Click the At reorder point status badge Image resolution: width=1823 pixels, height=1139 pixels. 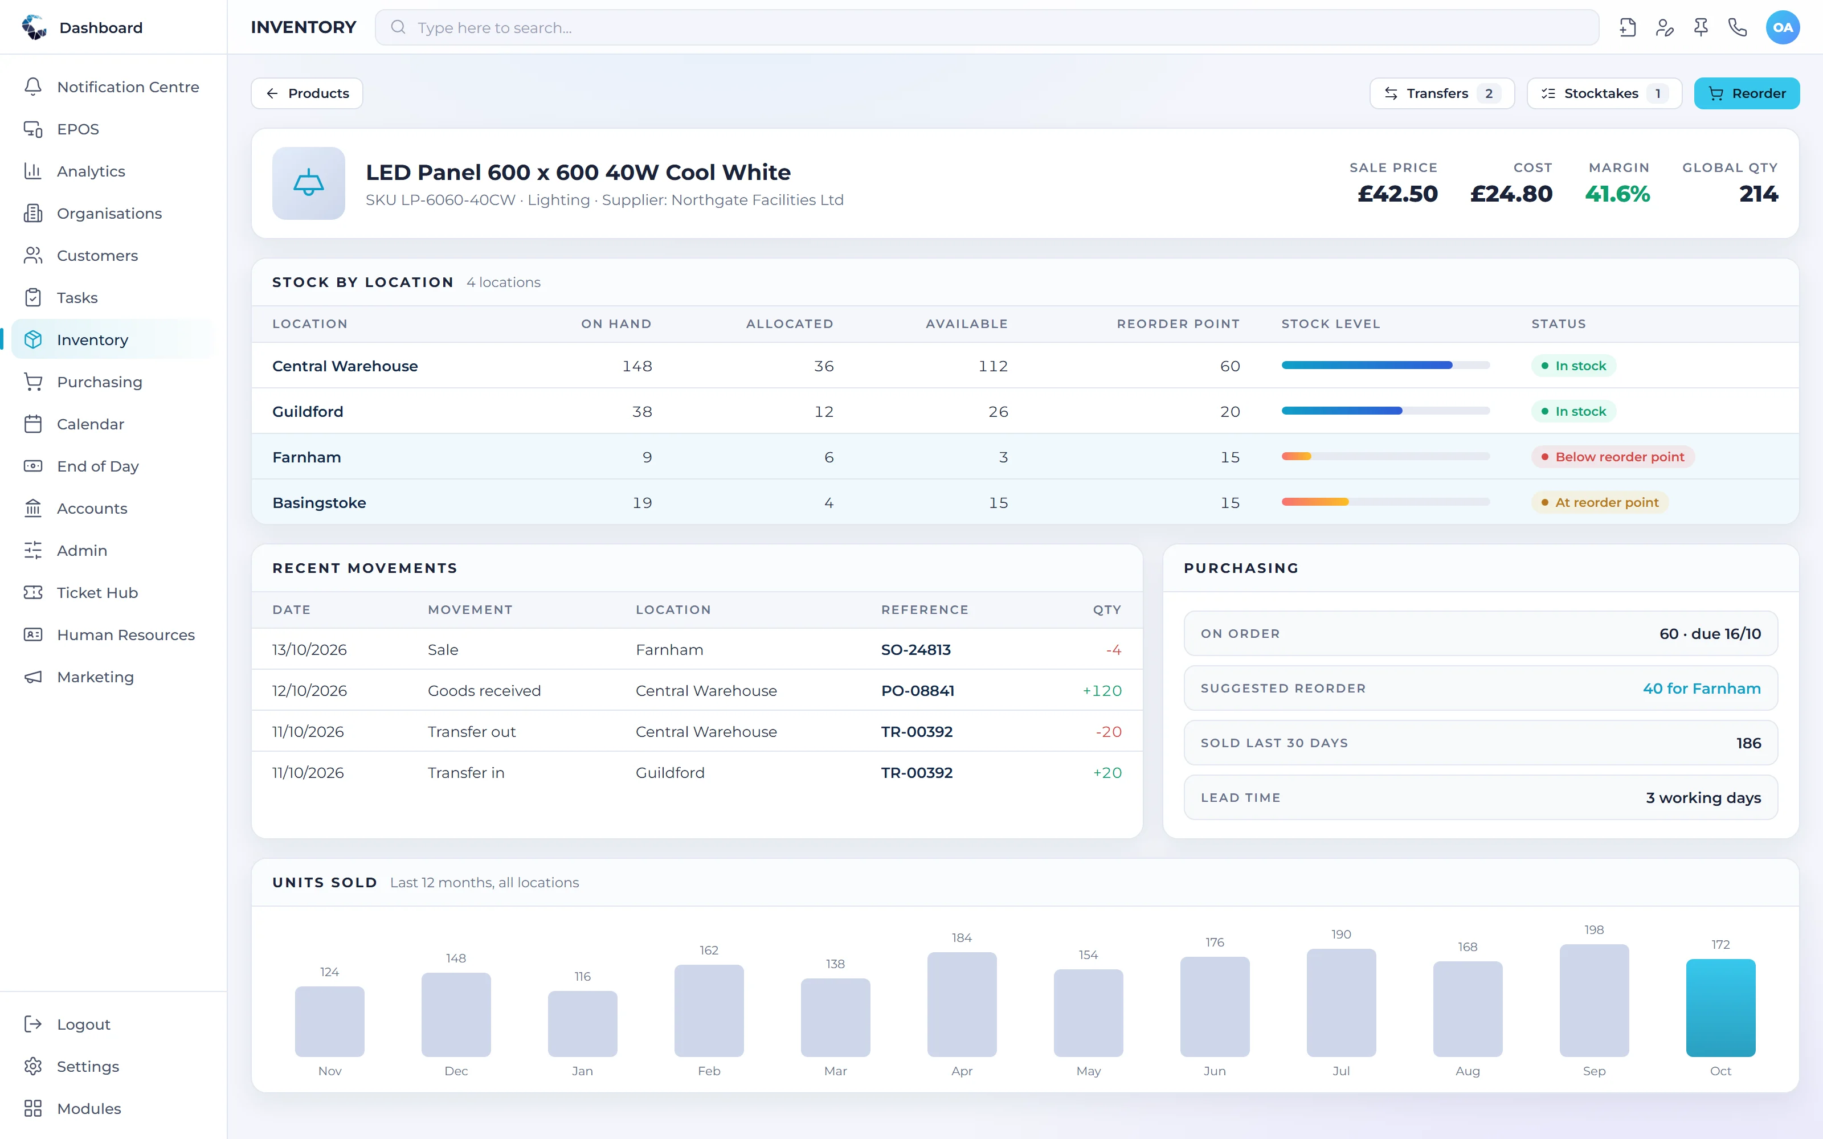(1599, 502)
